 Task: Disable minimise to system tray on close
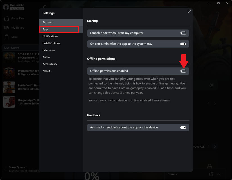(x=183, y=44)
